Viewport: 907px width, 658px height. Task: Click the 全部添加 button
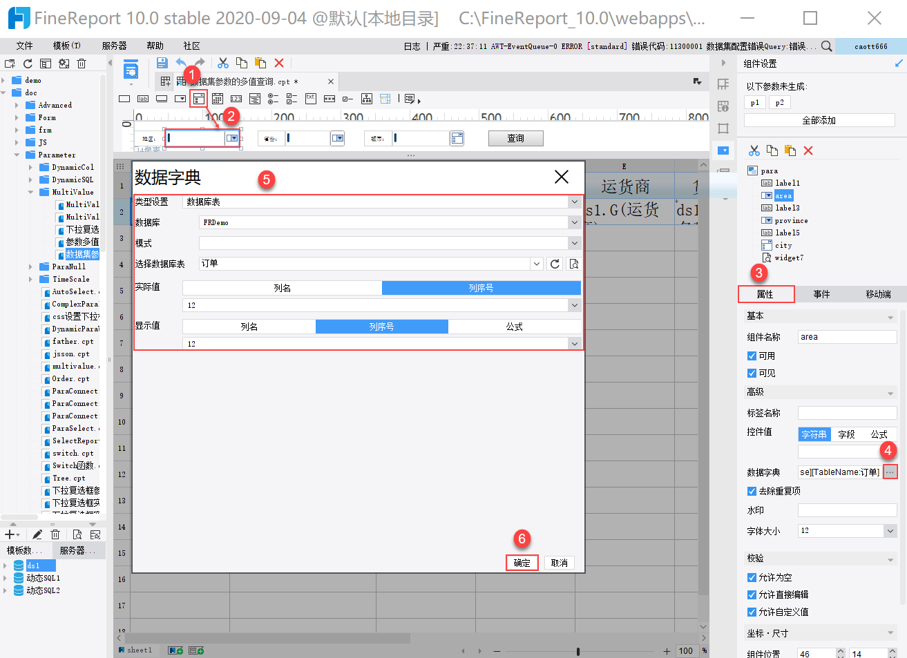pyautogui.click(x=819, y=120)
